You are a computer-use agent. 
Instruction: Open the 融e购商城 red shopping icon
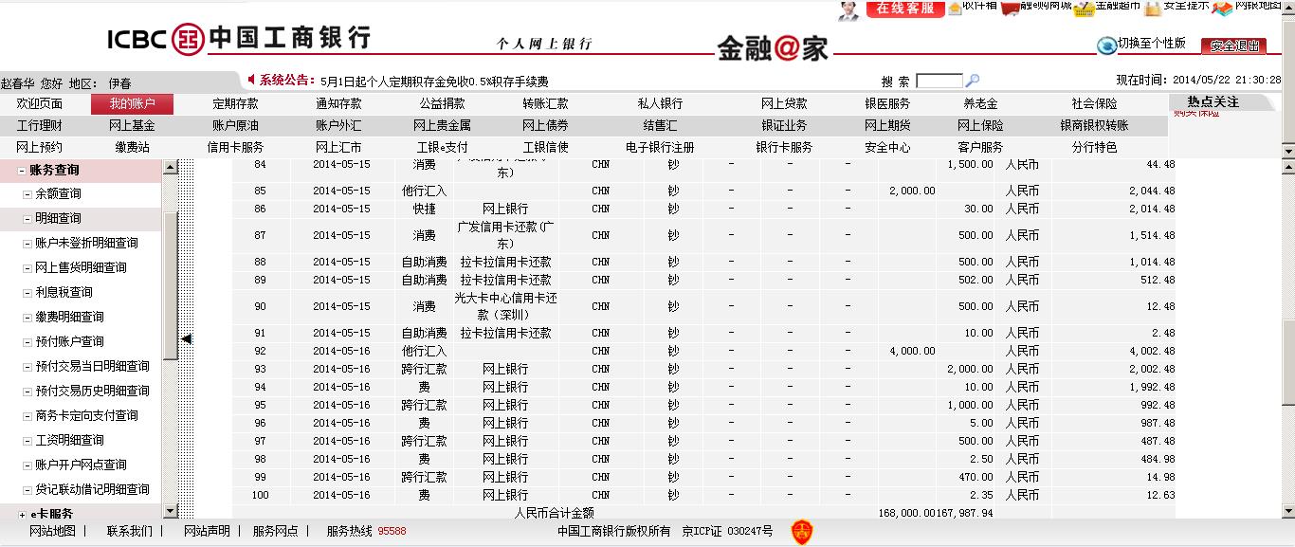click(1011, 8)
